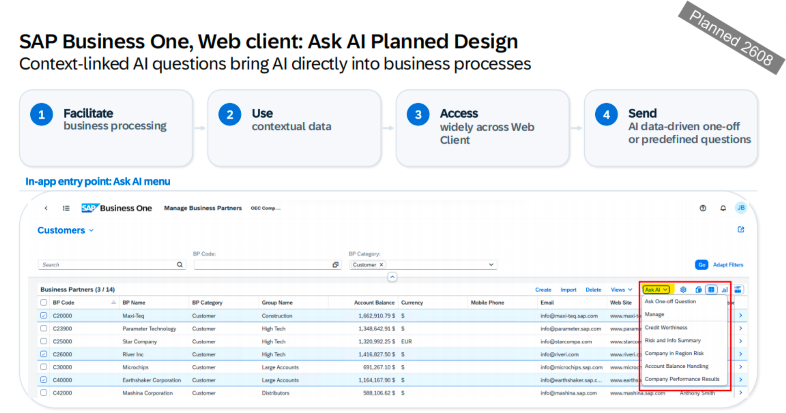Screen dimensions: 786x413
Task: Click the sort indicator in BP Code header
Action: tap(114, 302)
